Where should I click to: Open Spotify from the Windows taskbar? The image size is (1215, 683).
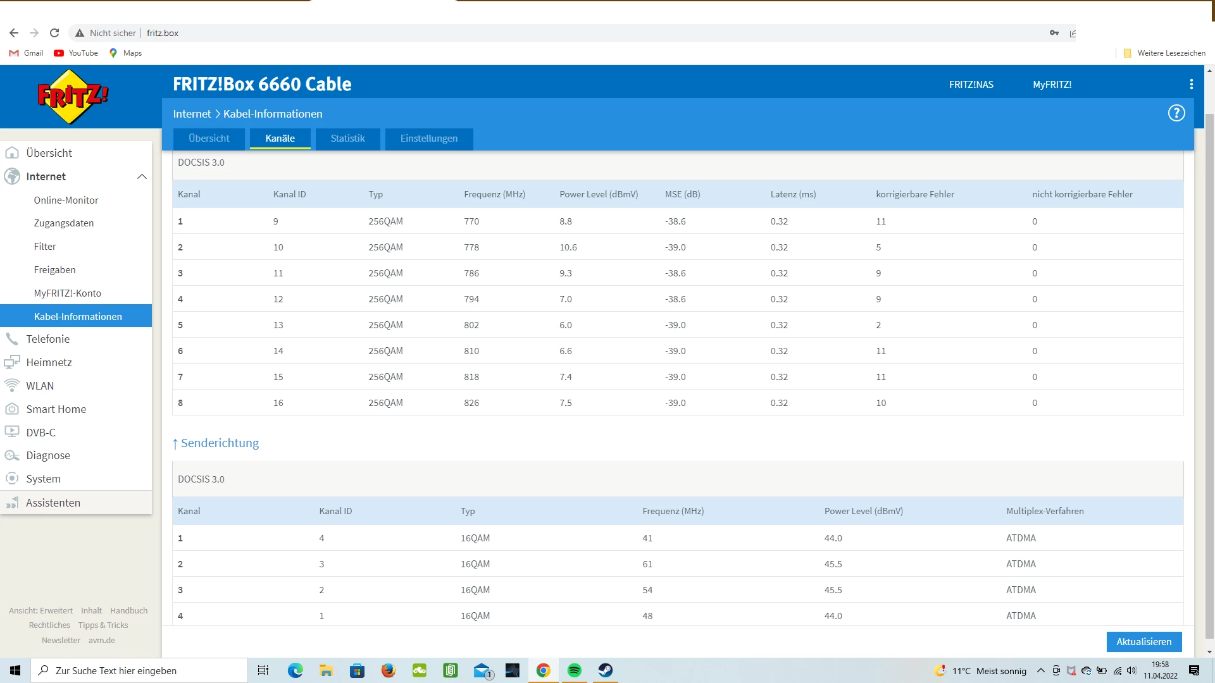(574, 670)
